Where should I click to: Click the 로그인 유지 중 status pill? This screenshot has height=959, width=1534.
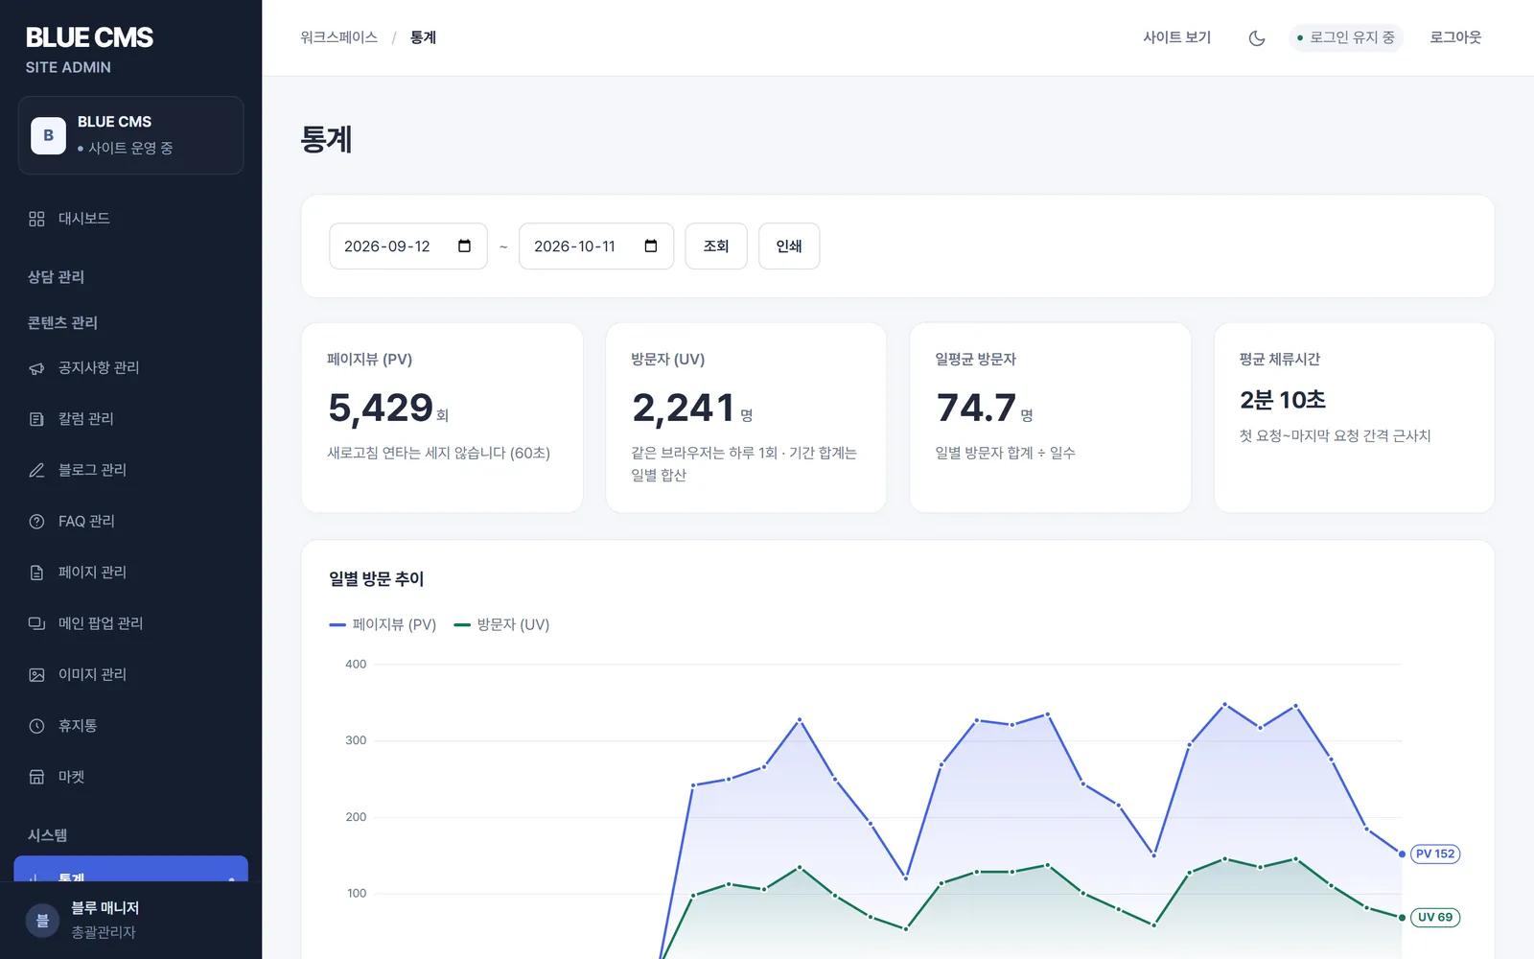(1346, 37)
